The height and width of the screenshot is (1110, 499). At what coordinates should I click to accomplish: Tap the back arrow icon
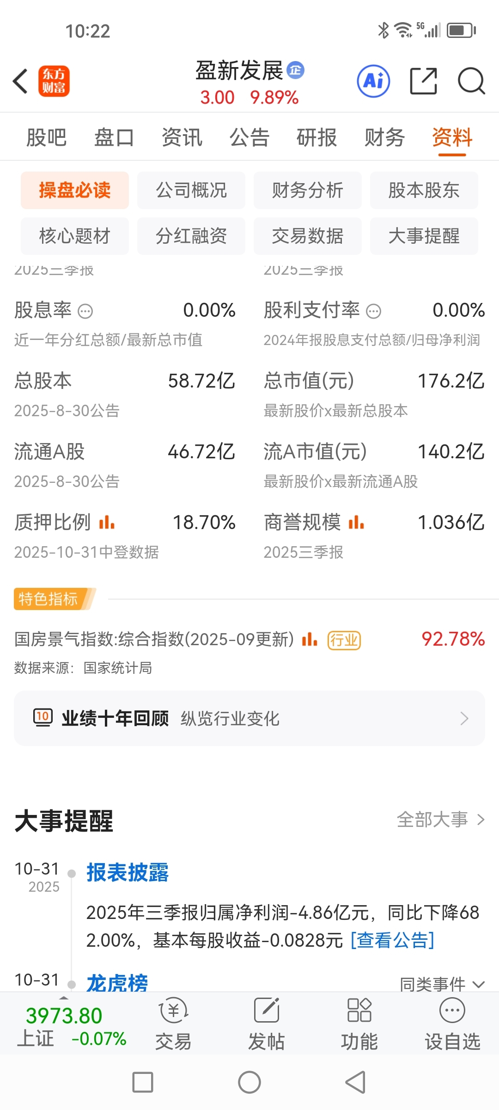coord(20,81)
